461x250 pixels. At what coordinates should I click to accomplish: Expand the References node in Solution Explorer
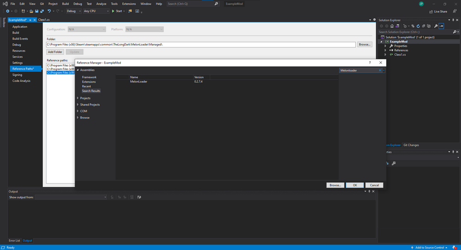385,50
